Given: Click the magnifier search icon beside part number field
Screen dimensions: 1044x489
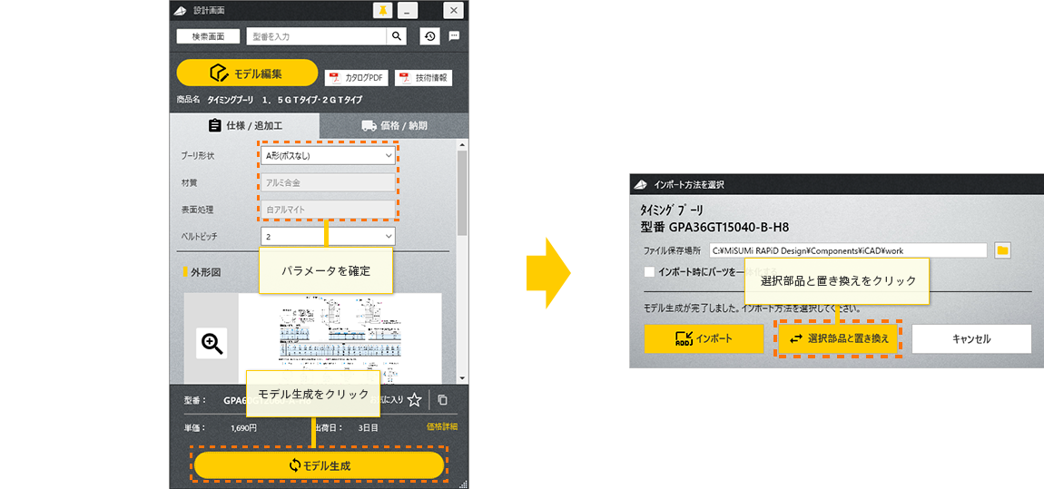Looking at the screenshot, I should click(x=396, y=36).
